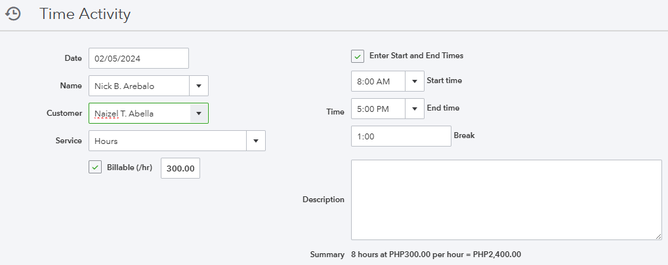Open the Service dropdown arrow

(x=256, y=141)
